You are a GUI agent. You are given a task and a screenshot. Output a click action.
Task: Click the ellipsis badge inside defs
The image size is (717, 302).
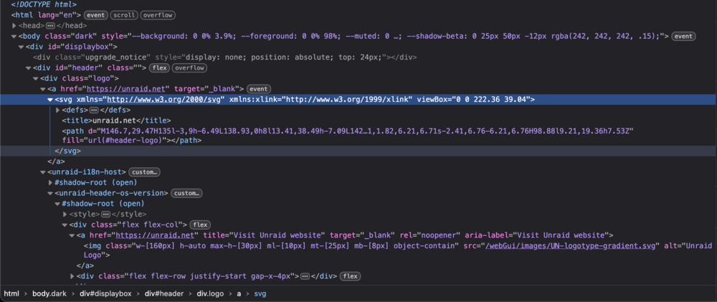(94, 110)
